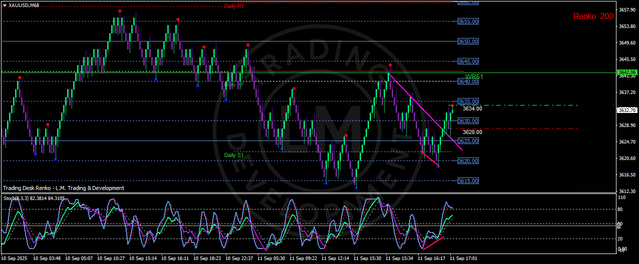Click the XAUUSD,M68 chart symbol title
The height and width of the screenshot is (264, 639).
(24, 5)
